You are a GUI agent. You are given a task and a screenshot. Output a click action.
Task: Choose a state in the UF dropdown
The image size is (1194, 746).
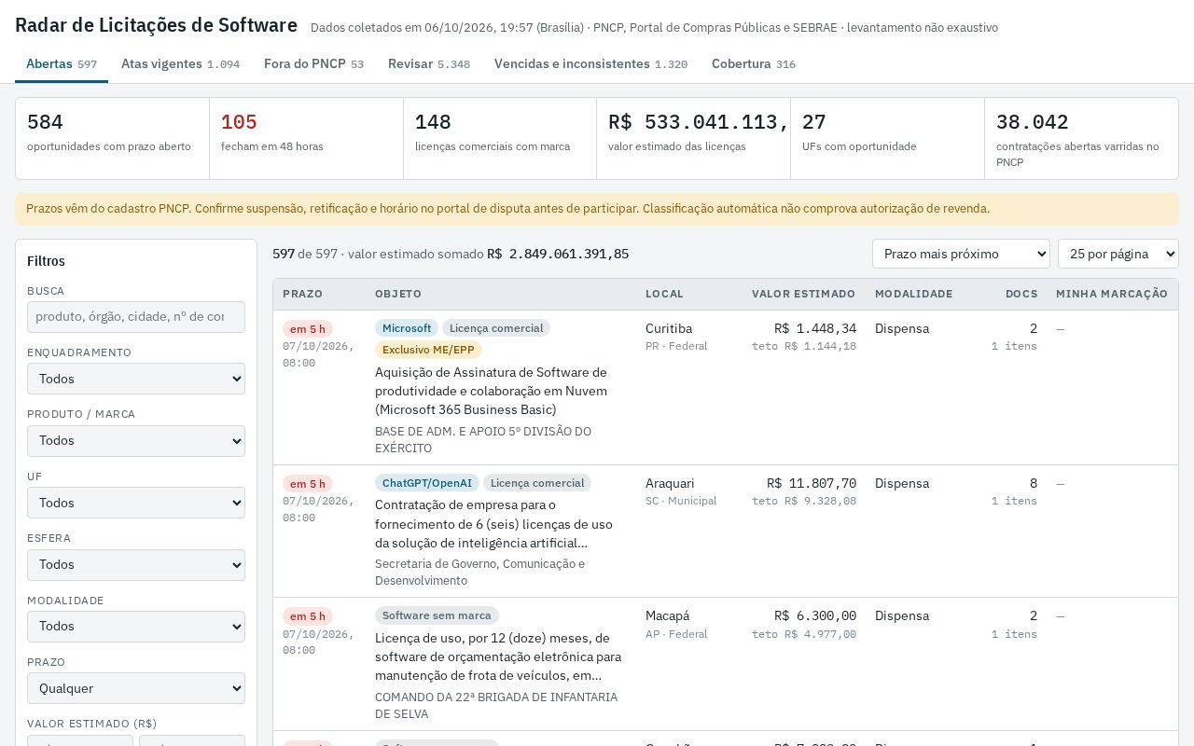click(x=136, y=503)
